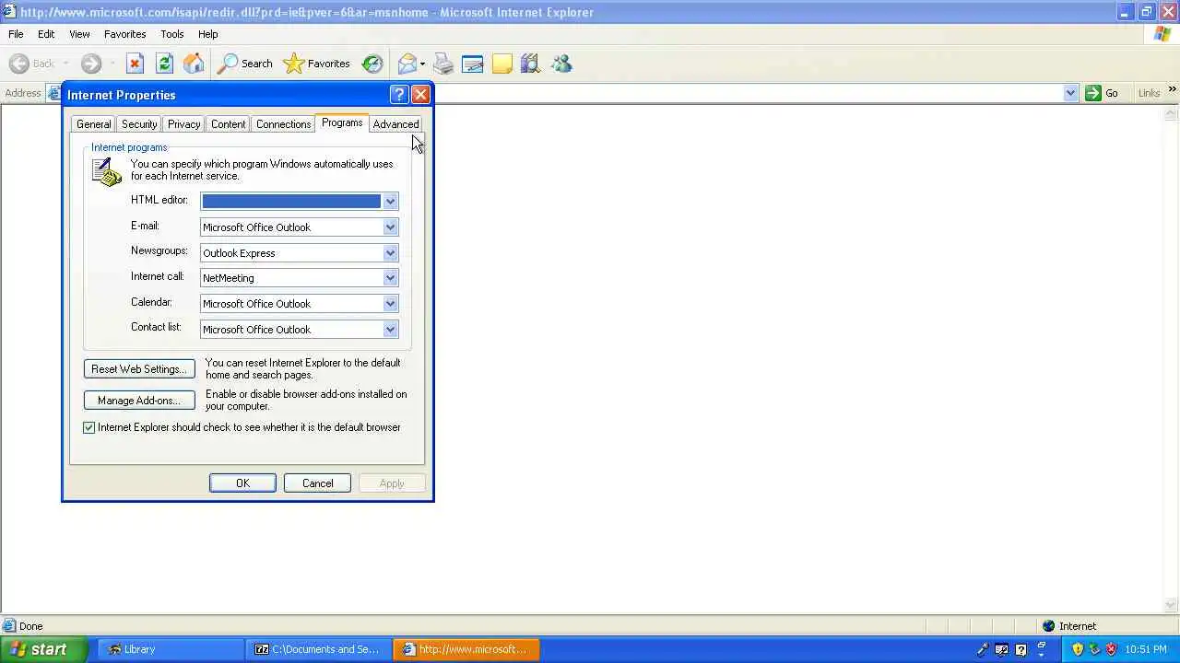This screenshot has height=663, width=1180.
Task: Click the red security alert shield tray icon
Action: 1112,649
